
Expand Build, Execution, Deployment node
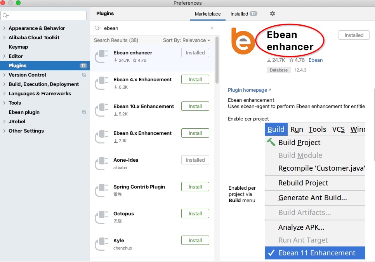pos(4,84)
